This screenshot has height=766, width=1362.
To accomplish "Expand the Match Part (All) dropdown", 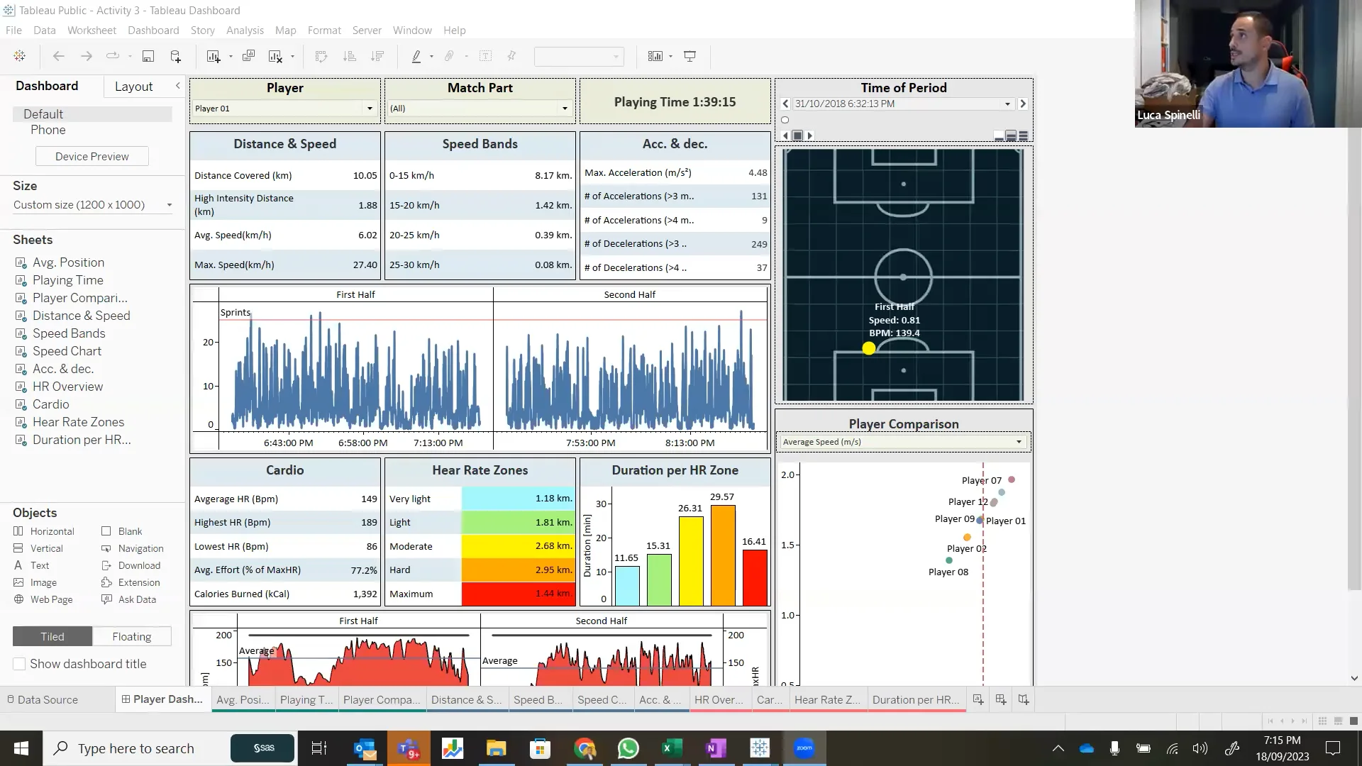I will 480,109.
